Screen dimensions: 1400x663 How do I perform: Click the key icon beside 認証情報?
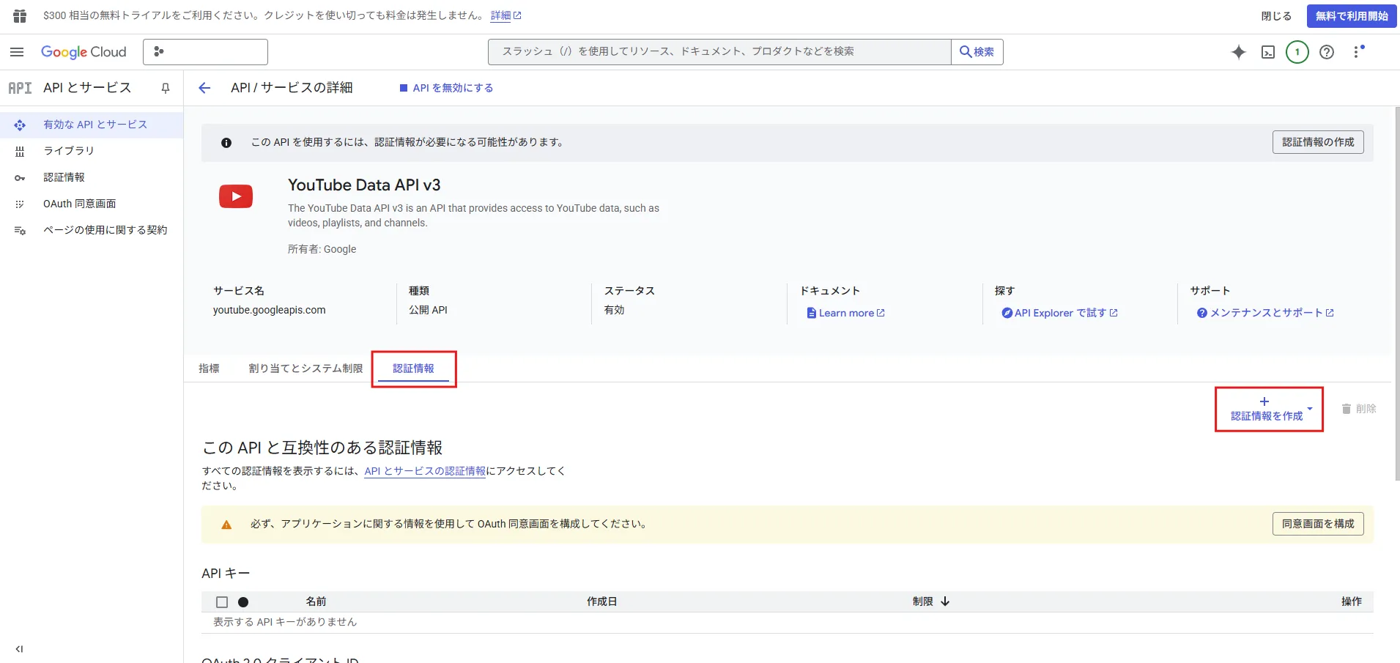[20, 178]
